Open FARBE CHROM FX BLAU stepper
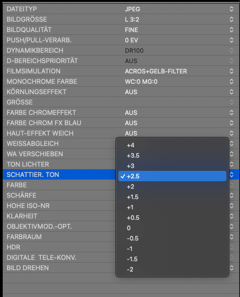240x297 pixels. 232,123
